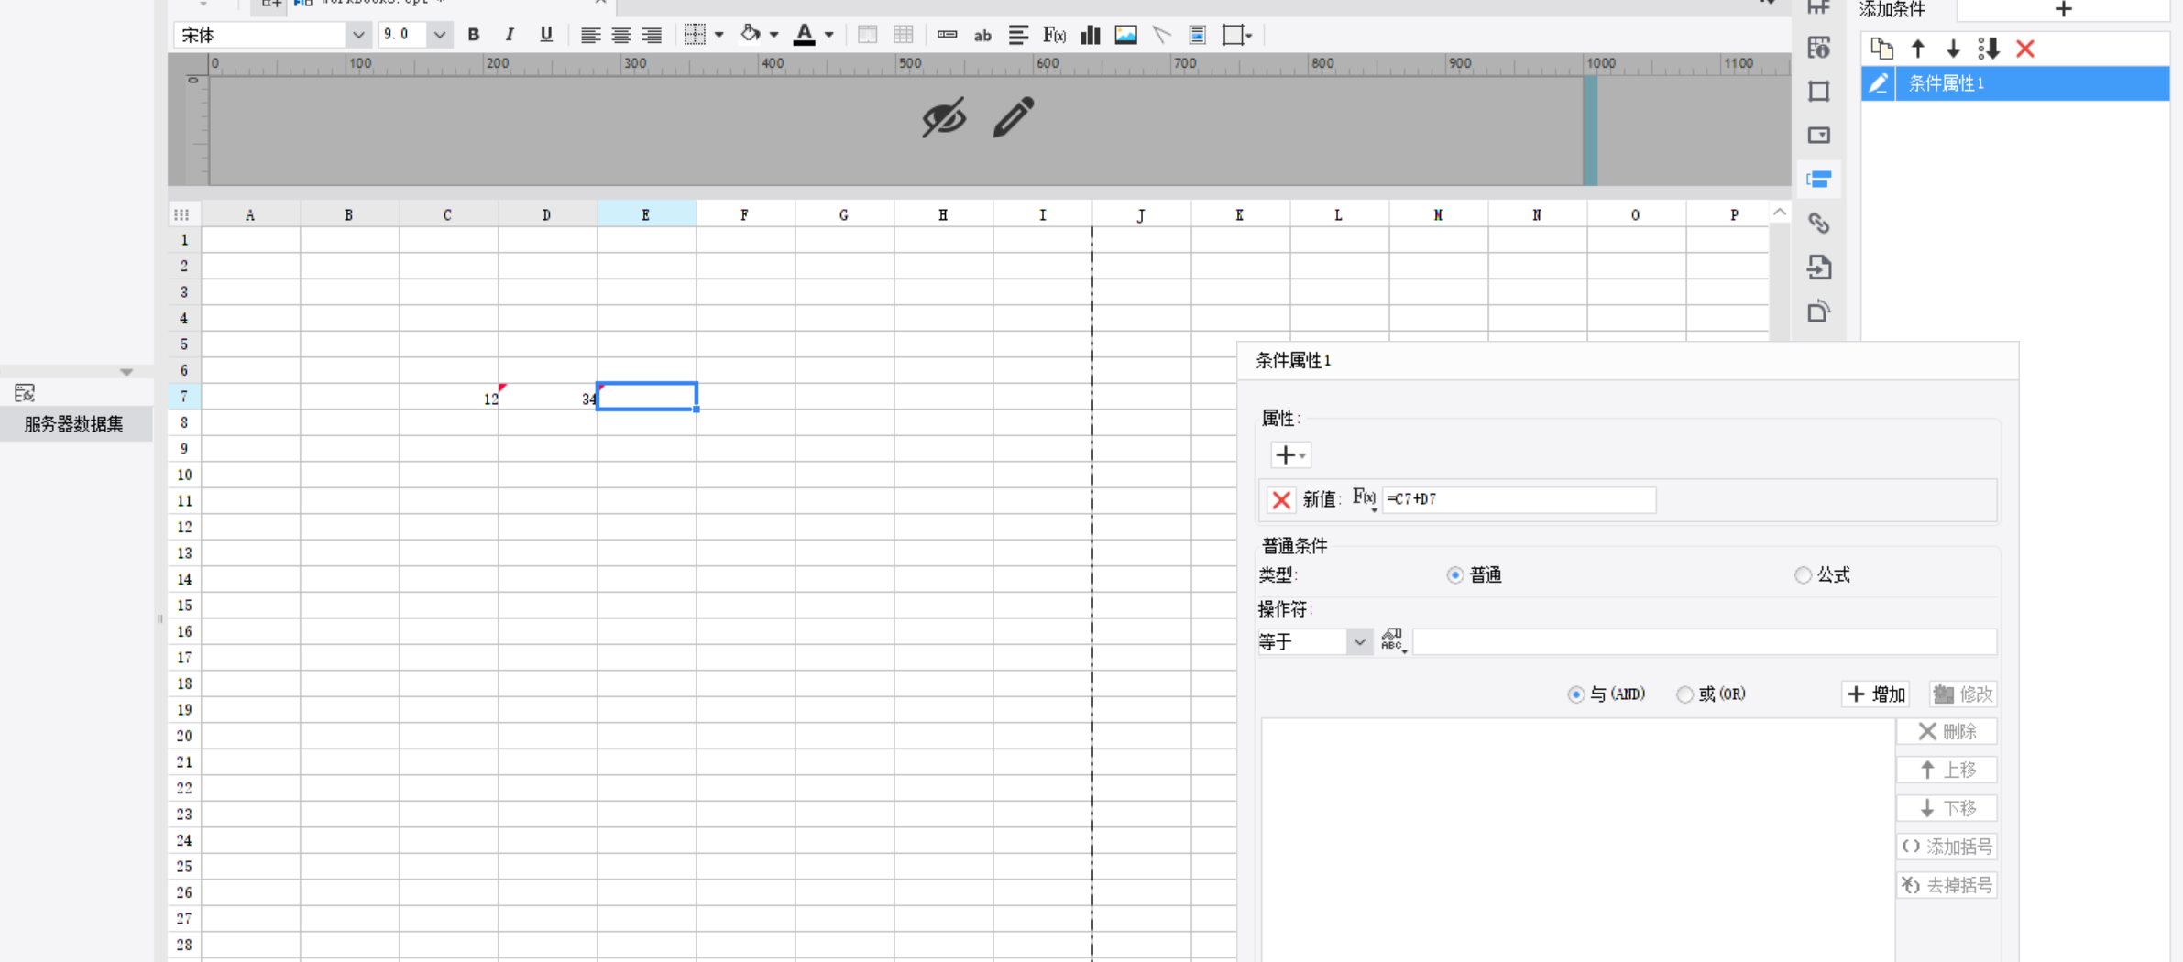This screenshot has width=2183, height=962.
Task: Open the document-rotate sidebar icon at bottom
Action: point(1819,312)
